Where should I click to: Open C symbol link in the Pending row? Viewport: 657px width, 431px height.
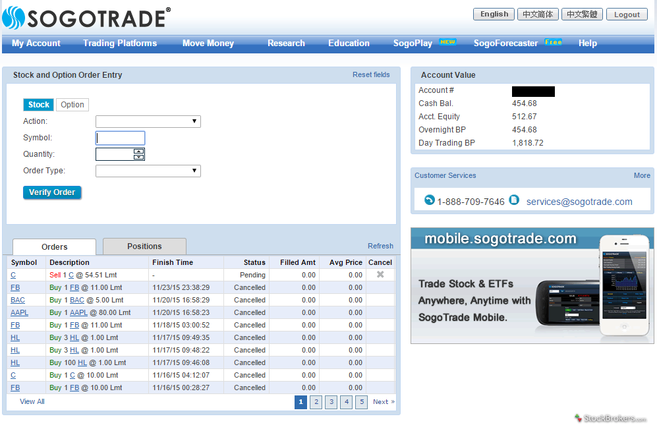13,275
